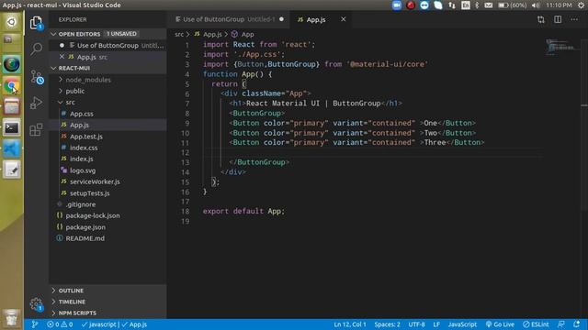
Task: Show errors and warnings in status bar
Action: [x=60, y=324]
